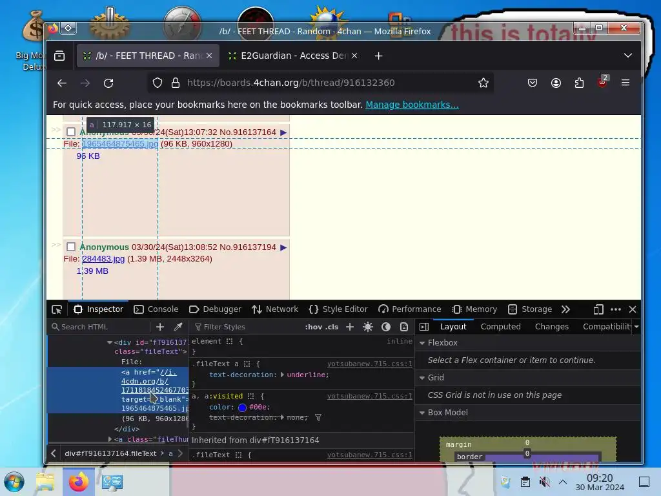Pick color from page eyedropper
The image size is (661, 496).
(178, 327)
